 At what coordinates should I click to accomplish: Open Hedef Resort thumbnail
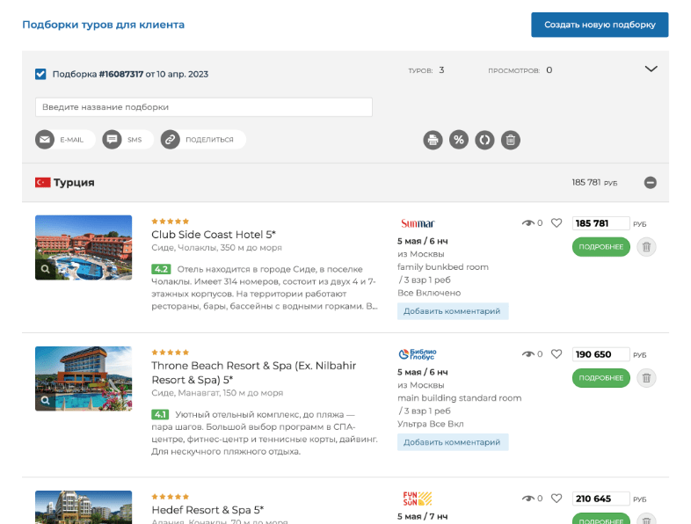[x=84, y=507]
